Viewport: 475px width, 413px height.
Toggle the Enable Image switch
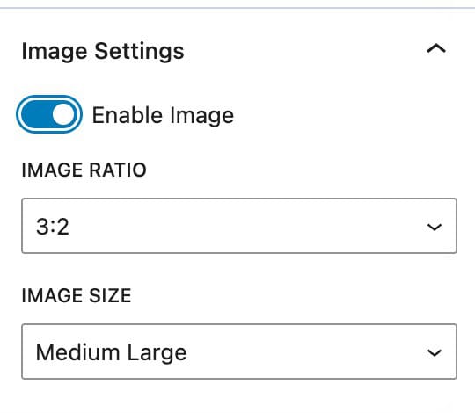coord(49,114)
